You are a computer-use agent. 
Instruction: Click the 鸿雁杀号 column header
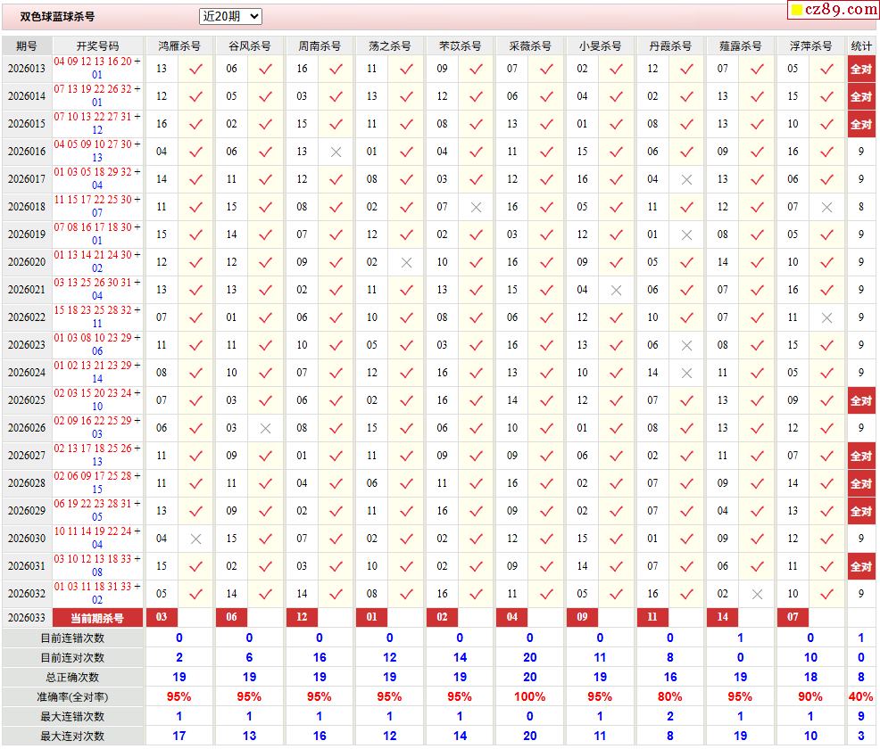tap(178, 45)
